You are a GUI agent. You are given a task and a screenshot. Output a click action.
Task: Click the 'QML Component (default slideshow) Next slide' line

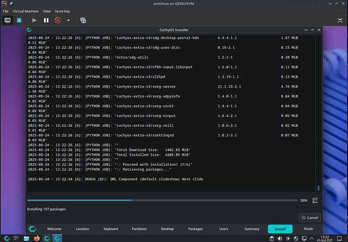(x=156, y=179)
